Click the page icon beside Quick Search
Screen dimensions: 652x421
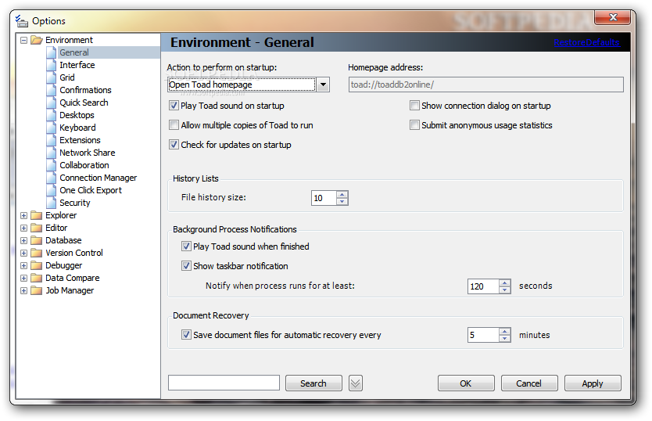(51, 103)
